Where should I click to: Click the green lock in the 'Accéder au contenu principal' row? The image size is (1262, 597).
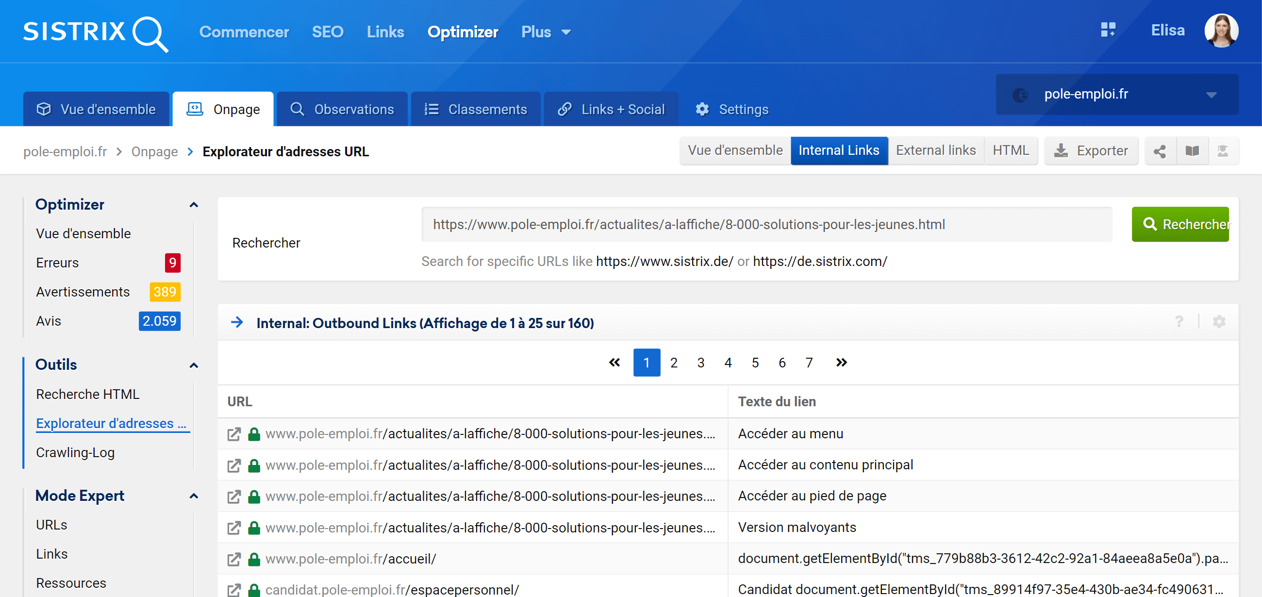click(x=254, y=465)
